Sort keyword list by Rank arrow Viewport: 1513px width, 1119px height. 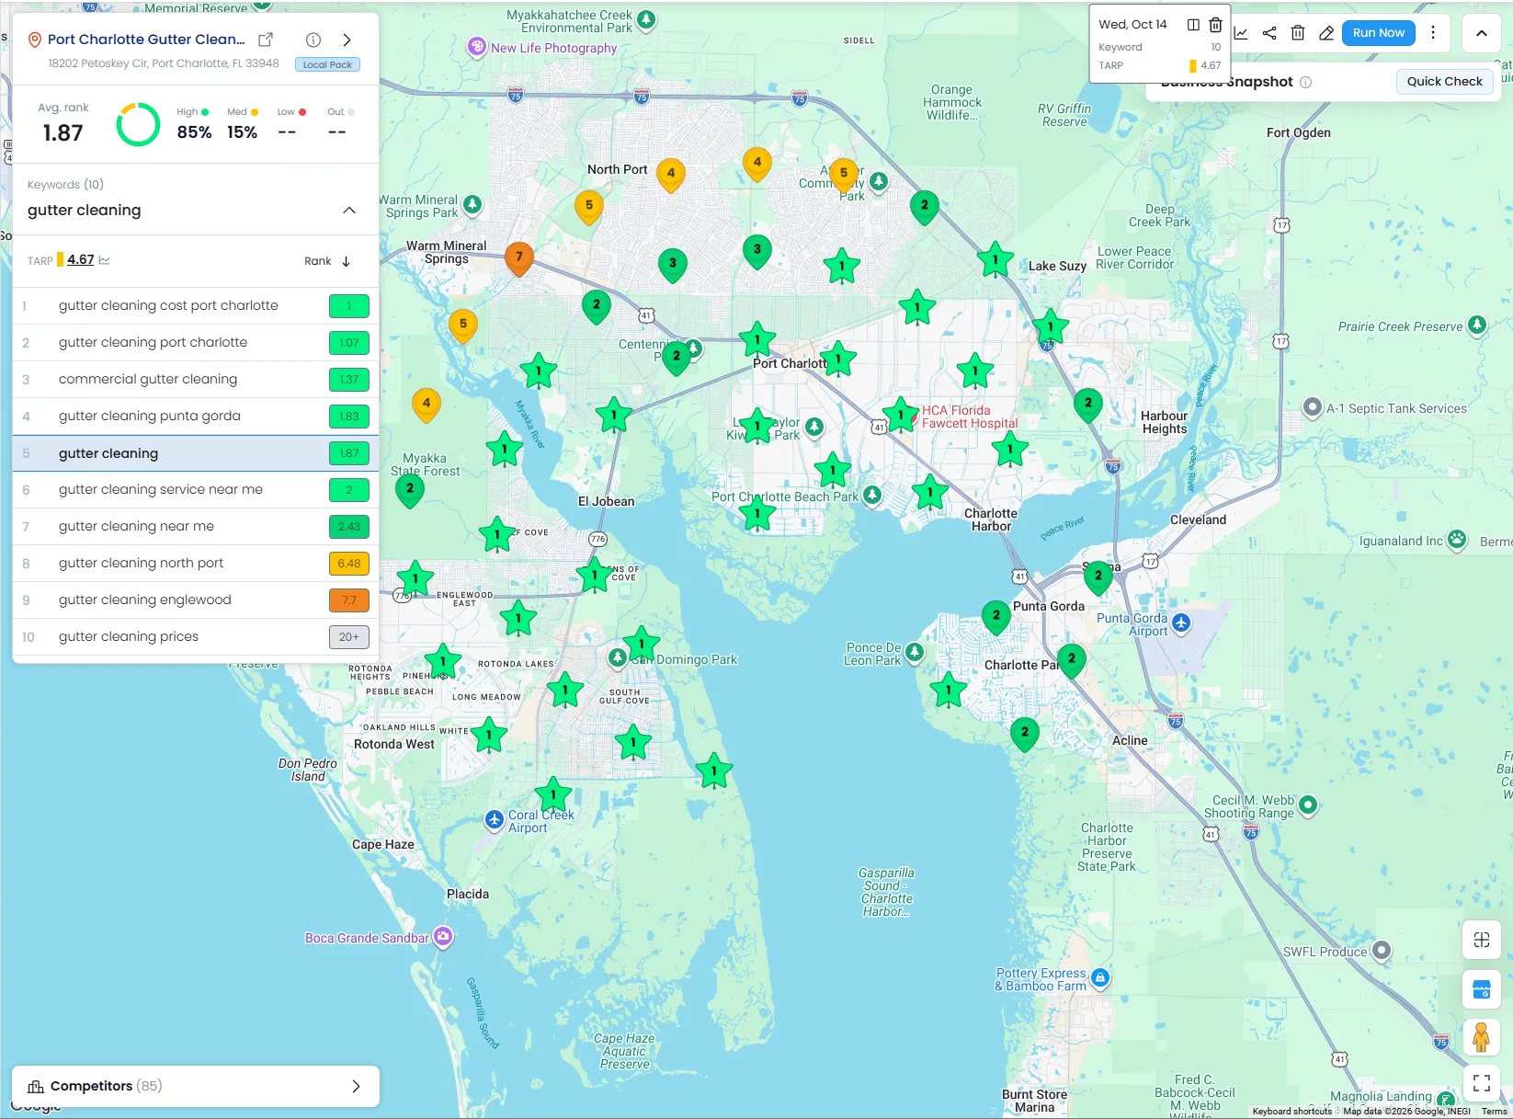[x=347, y=261]
